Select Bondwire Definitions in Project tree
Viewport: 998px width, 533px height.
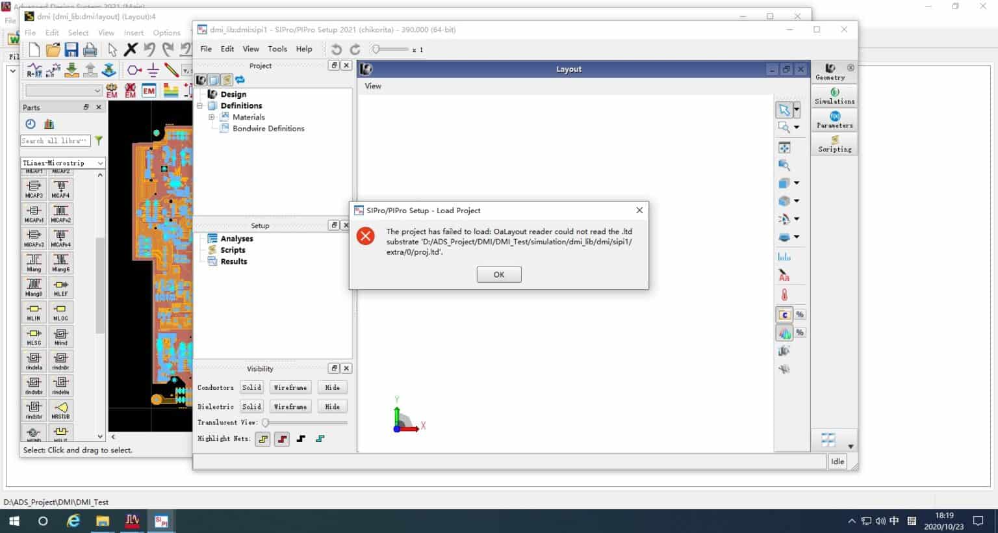[268, 129]
